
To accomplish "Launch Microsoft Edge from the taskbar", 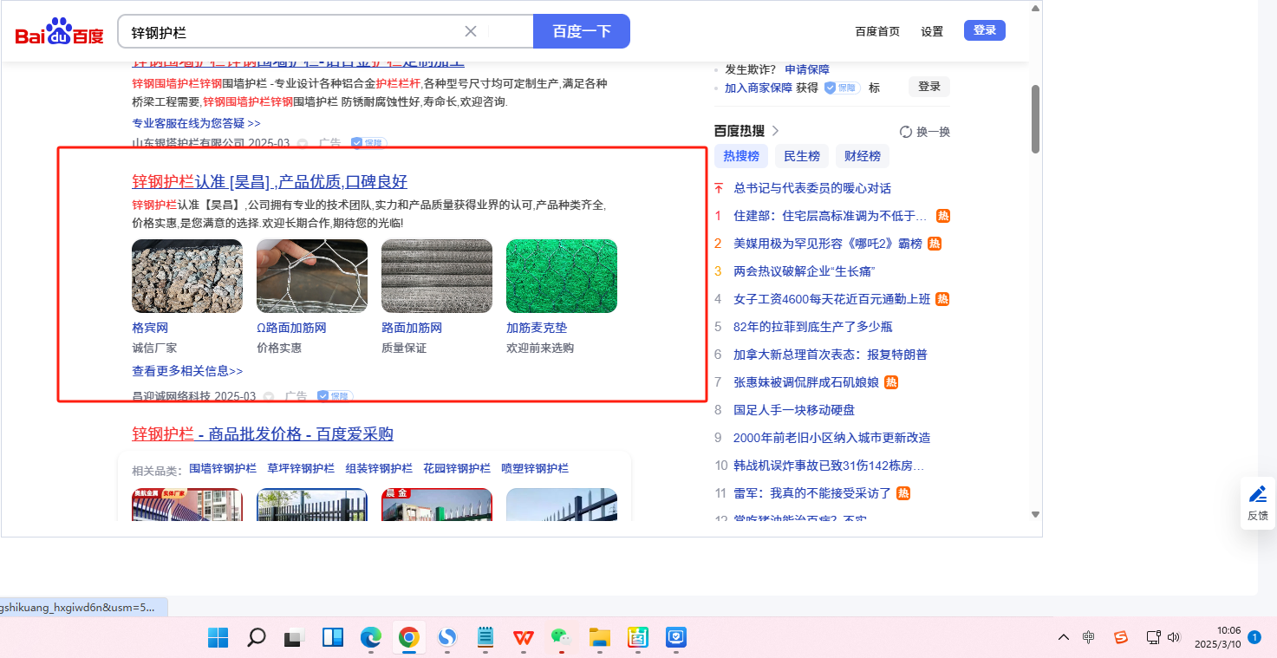I will click(371, 638).
